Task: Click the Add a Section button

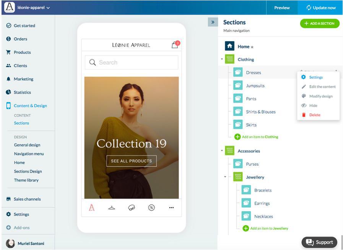Action: point(320,24)
